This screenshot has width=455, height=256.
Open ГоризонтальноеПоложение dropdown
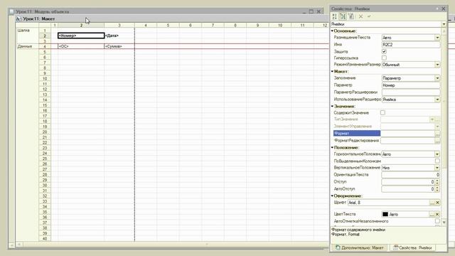(437, 154)
